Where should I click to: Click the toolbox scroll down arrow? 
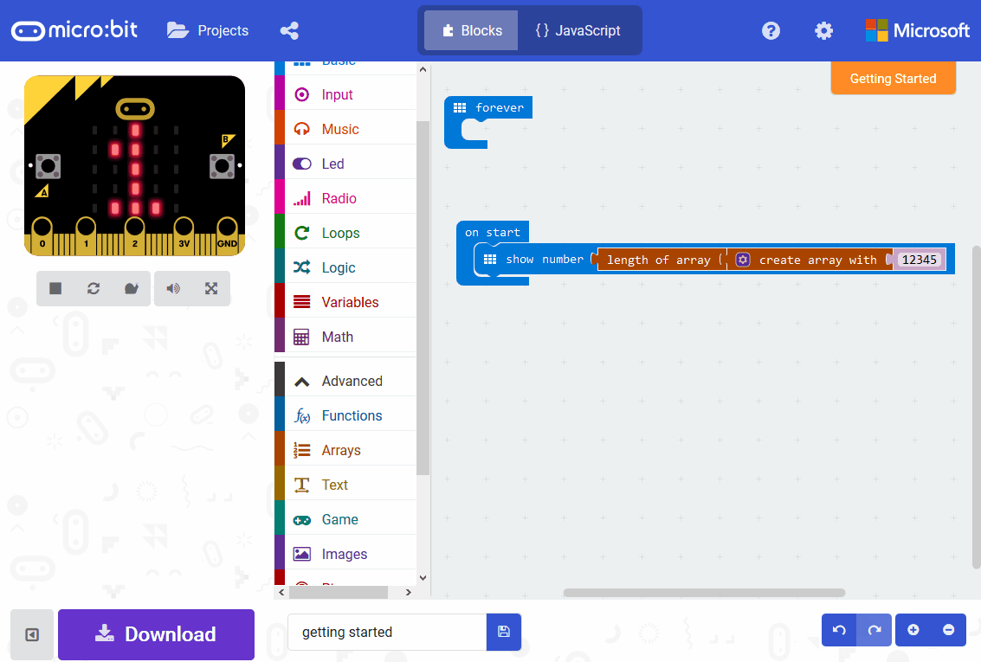point(423,577)
